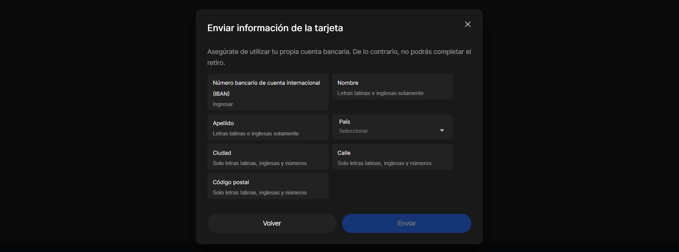Viewport: 679px width, 252px height.
Task: Click into the Nombre field
Action: click(x=392, y=93)
